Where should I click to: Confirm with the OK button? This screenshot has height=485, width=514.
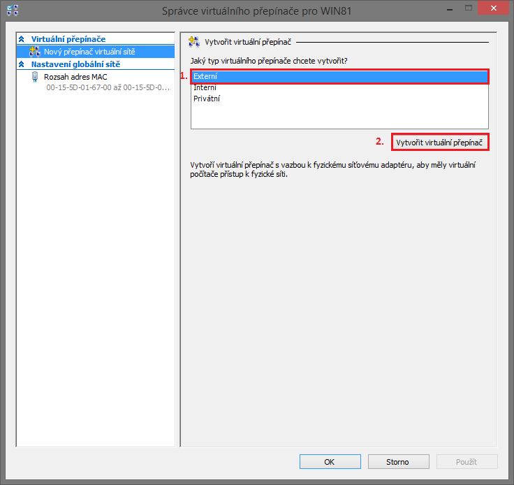point(330,462)
